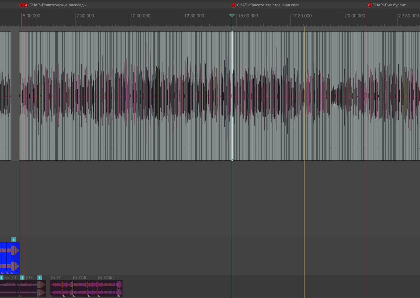420x298 pixels.
Task: Click the 5:00.000 ruler time
Action: pyautogui.click(x=31, y=16)
